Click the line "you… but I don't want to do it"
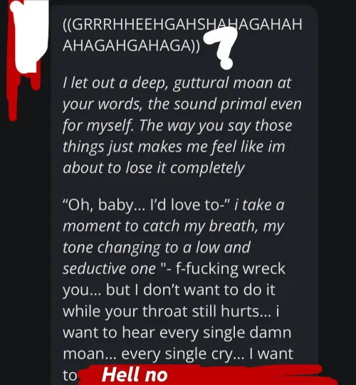Viewport: 356px width, 385px height. pos(169,290)
